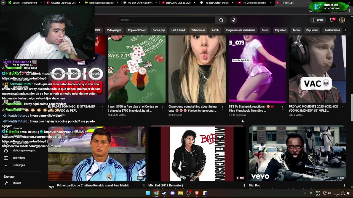Image resolution: width=353 pixels, height=198 pixels.
Task: Select the Pop electrónico chip
Action: pyautogui.click(x=137, y=30)
